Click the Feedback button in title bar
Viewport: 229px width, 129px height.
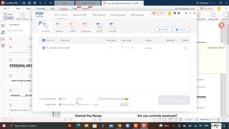point(203,3)
